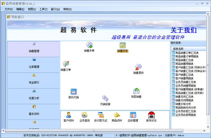211x138 pixels.
Task: Open the 编辑(E) menu
Action: [x=20, y=9]
